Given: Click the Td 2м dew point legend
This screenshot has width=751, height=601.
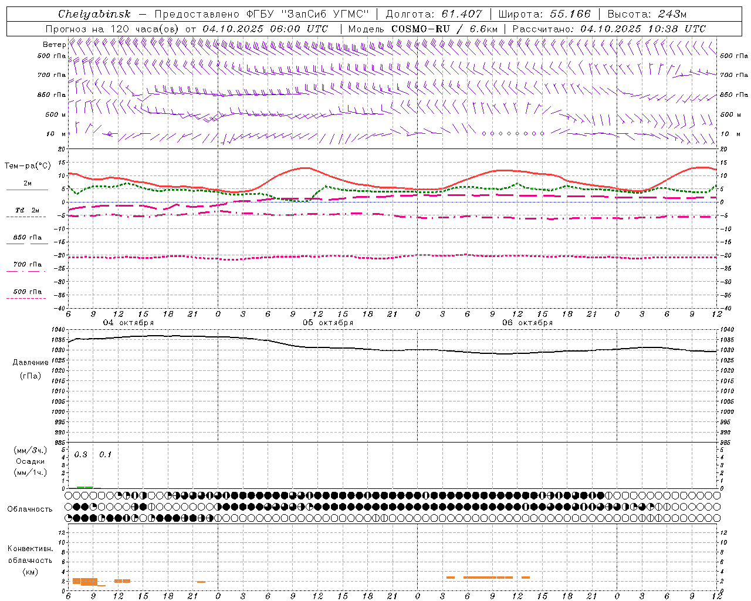Looking at the screenshot, I should (x=27, y=210).
